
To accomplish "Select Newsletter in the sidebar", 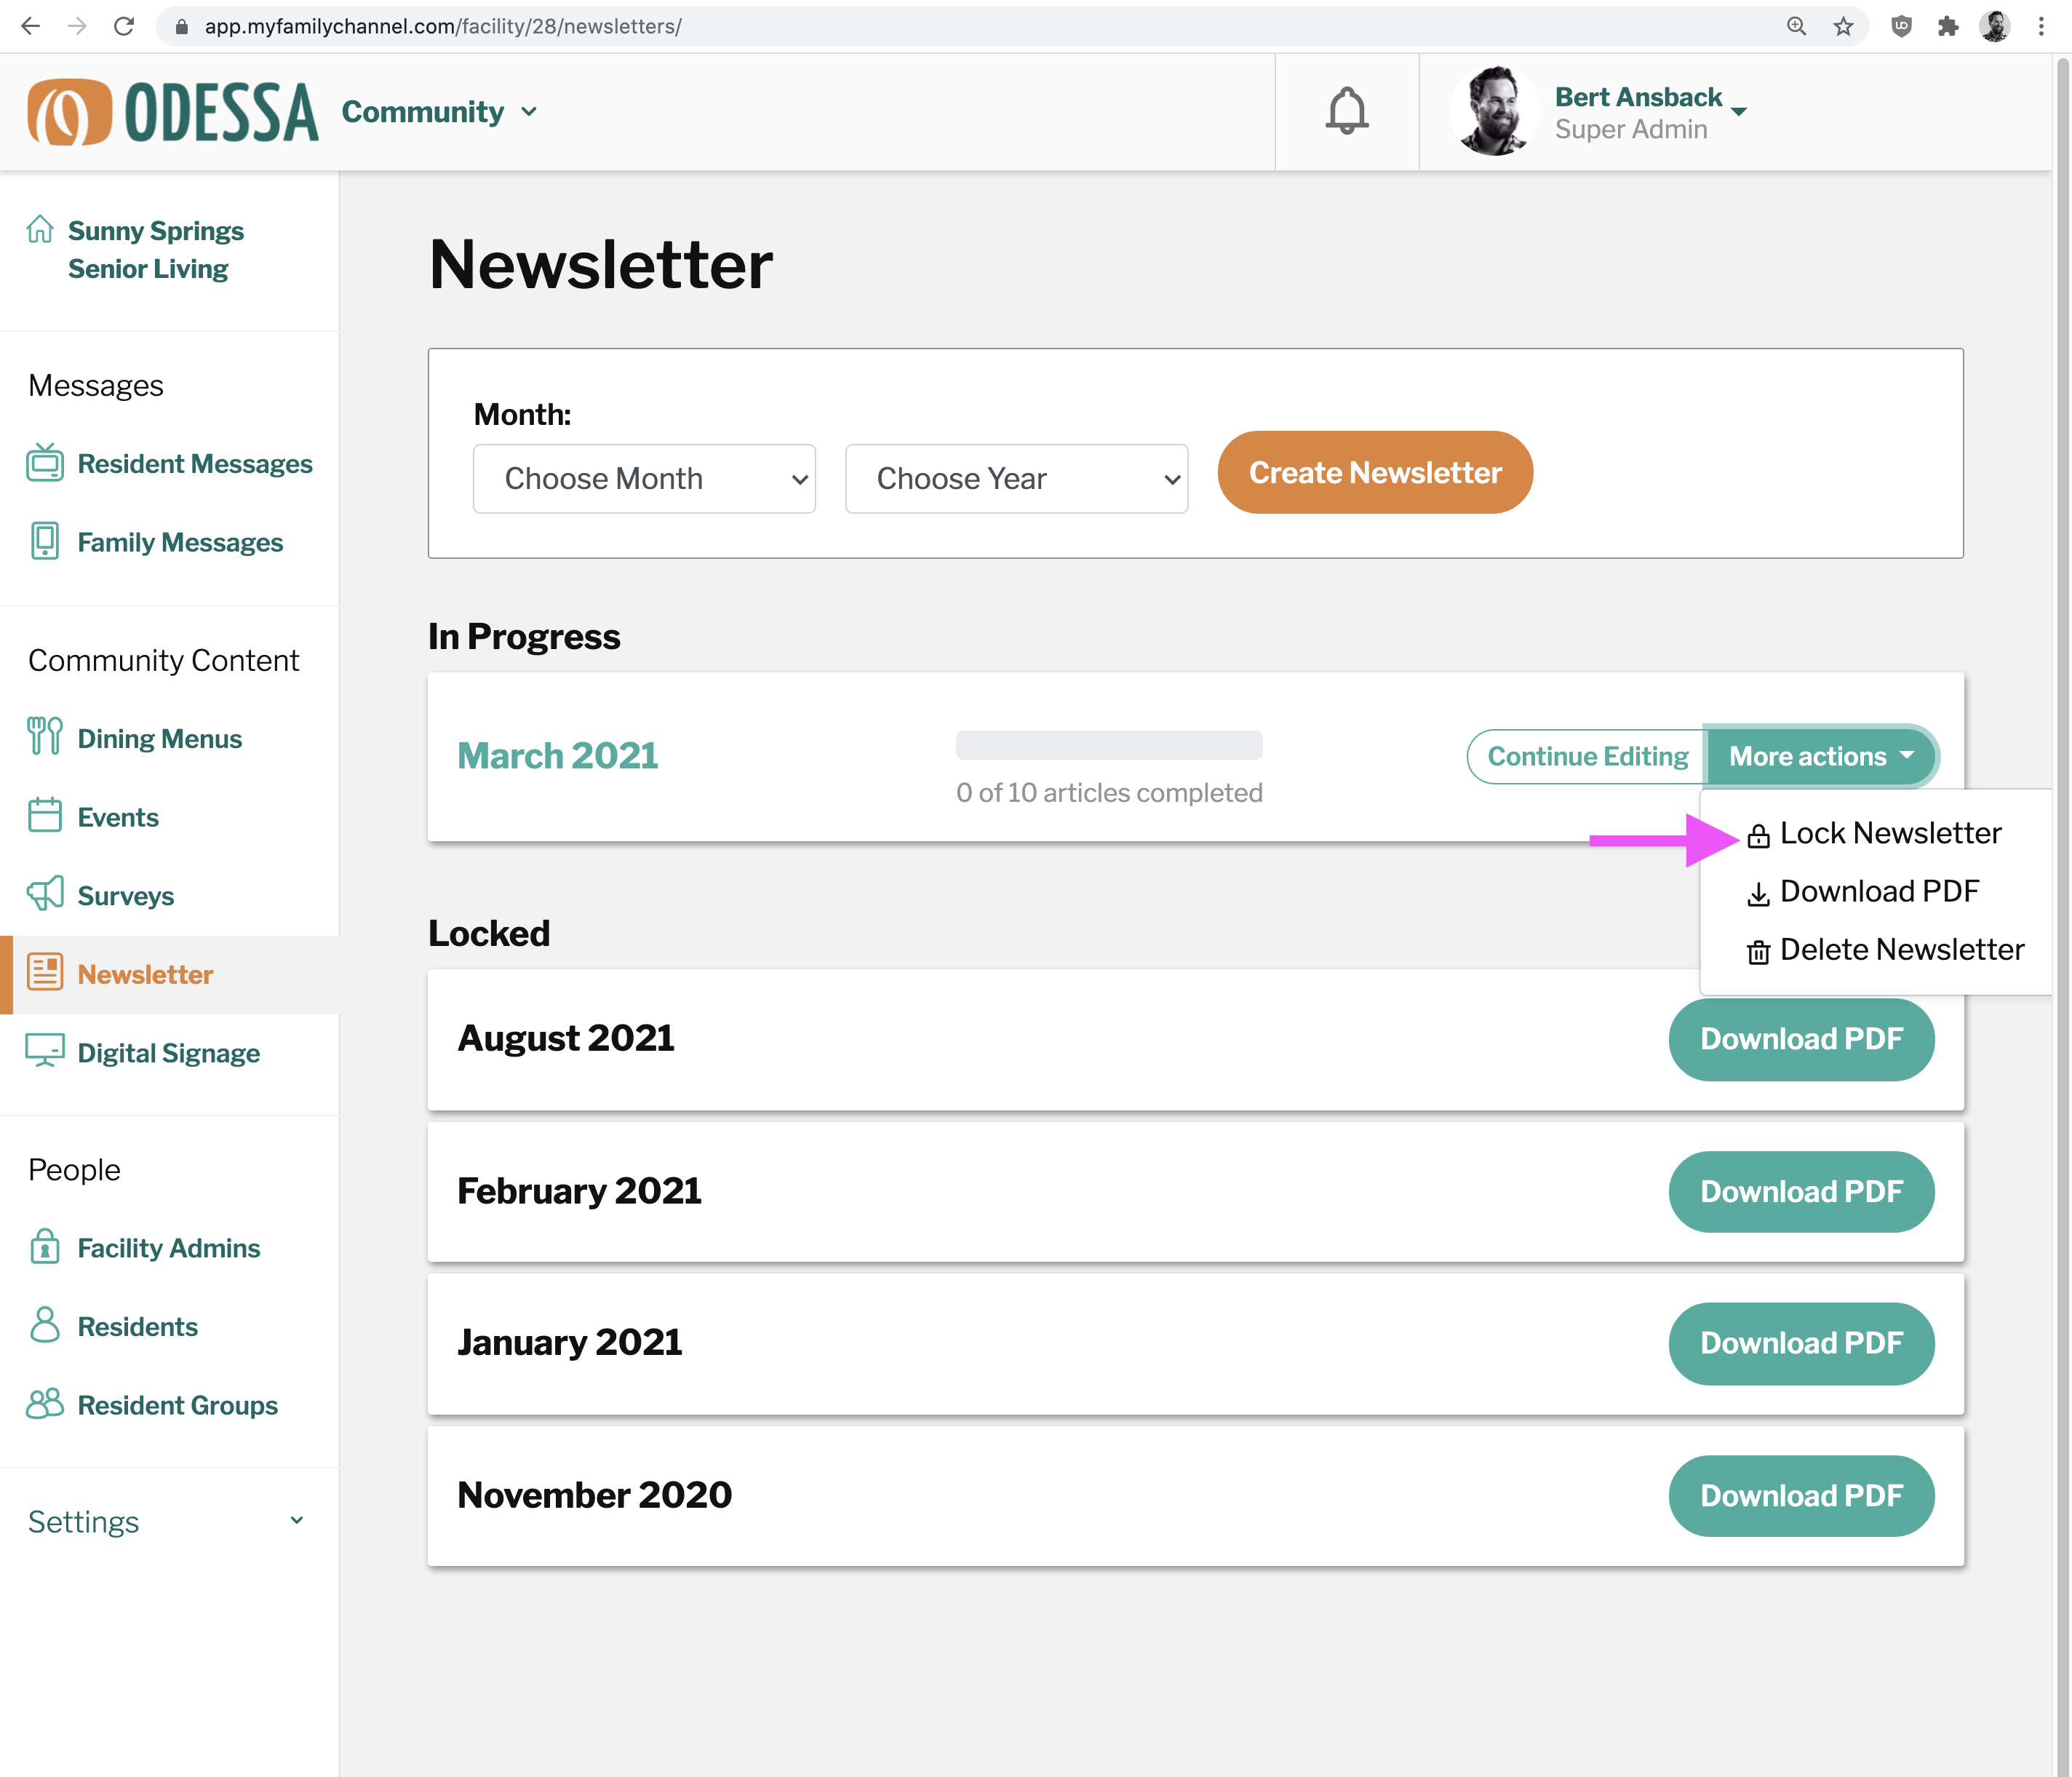I will point(145,974).
